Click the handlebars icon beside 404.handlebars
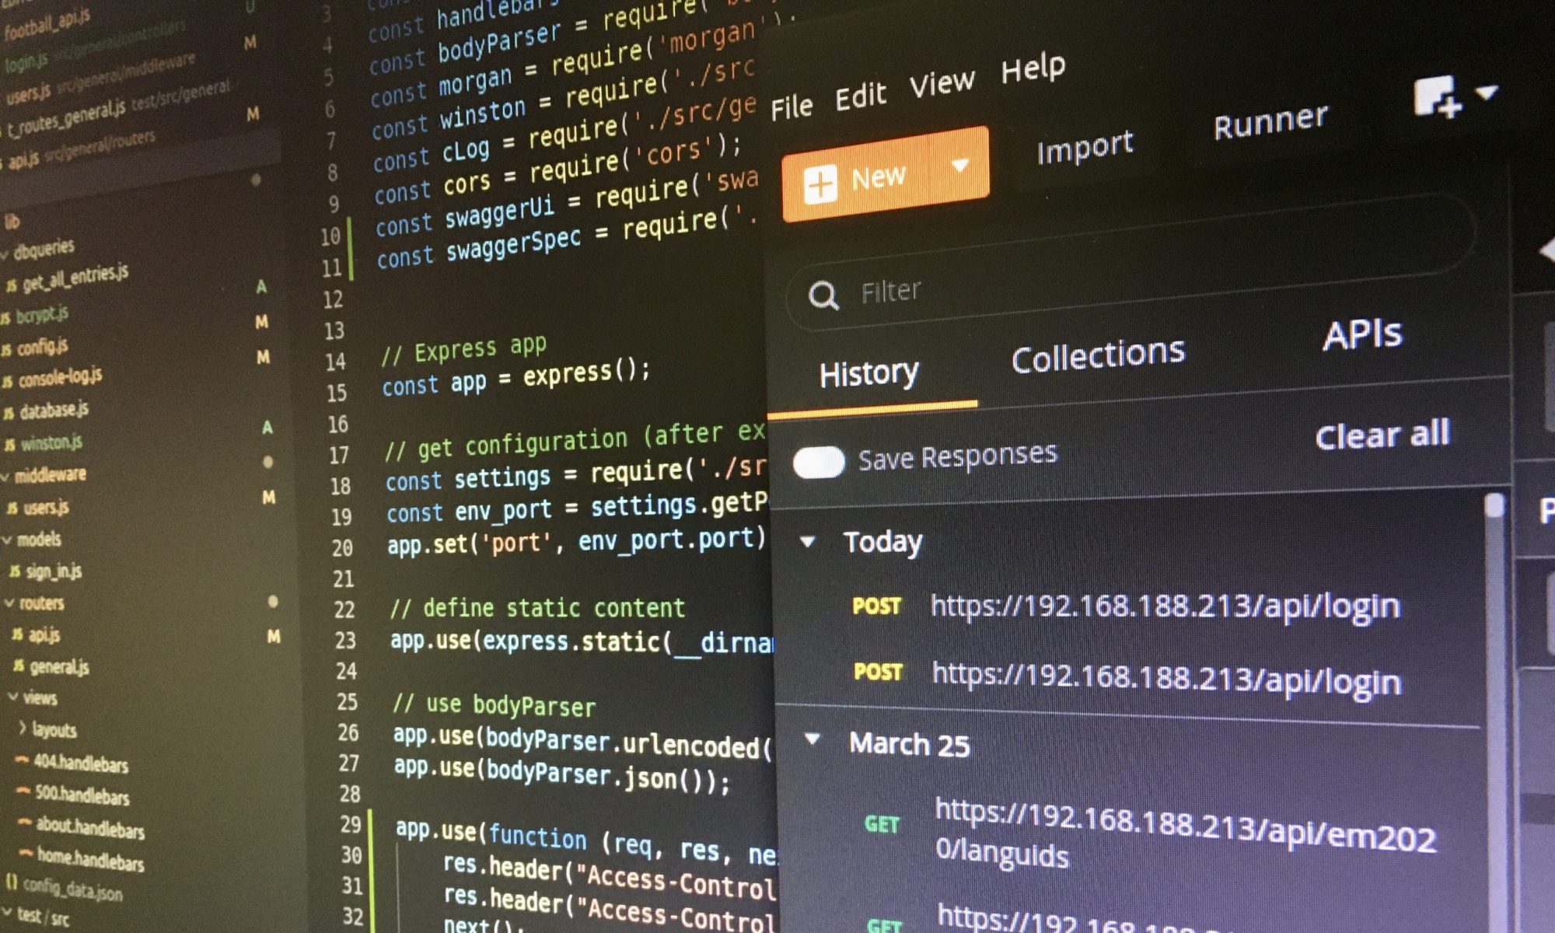Image resolution: width=1555 pixels, height=933 pixels. coord(23,760)
